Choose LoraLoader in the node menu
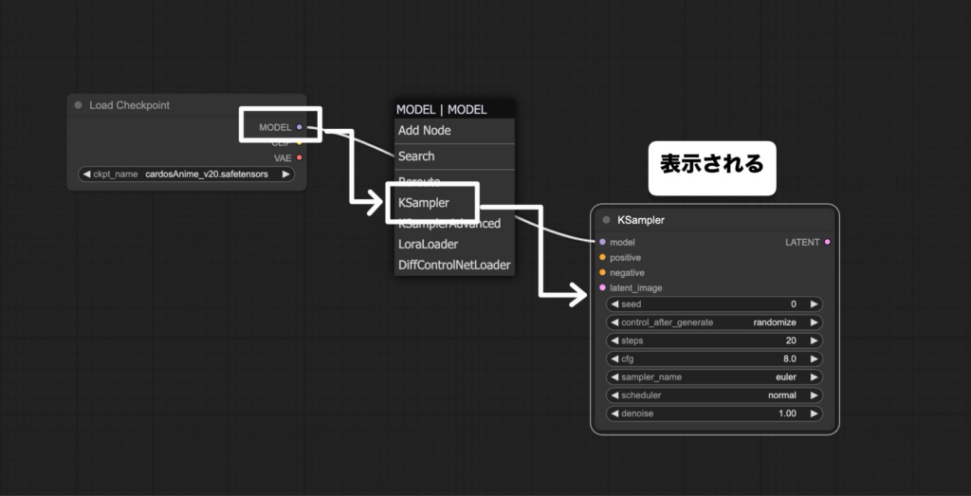971x496 pixels. (x=429, y=245)
